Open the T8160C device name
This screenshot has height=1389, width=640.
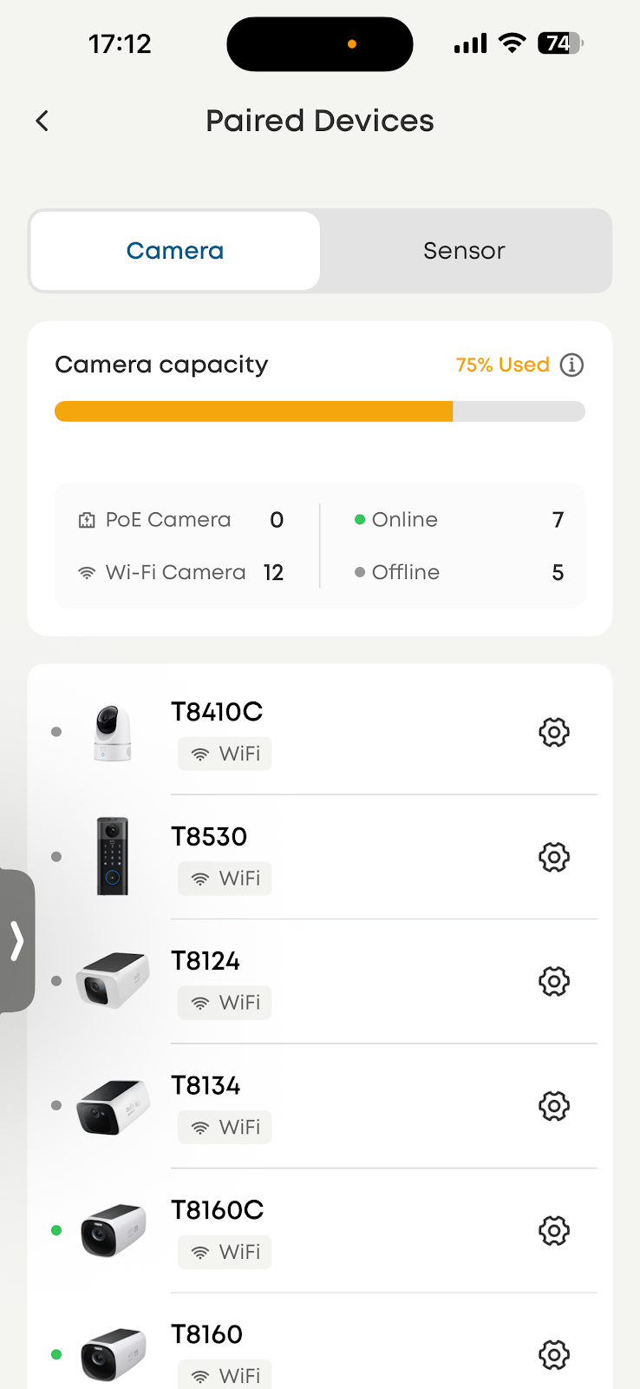point(217,1210)
